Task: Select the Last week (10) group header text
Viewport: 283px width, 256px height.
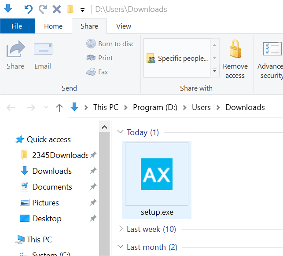Action: (151, 229)
